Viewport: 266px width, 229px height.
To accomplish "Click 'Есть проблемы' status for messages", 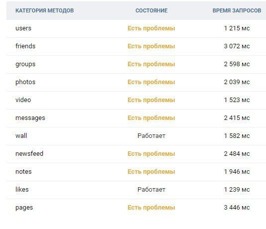I will point(151,118).
